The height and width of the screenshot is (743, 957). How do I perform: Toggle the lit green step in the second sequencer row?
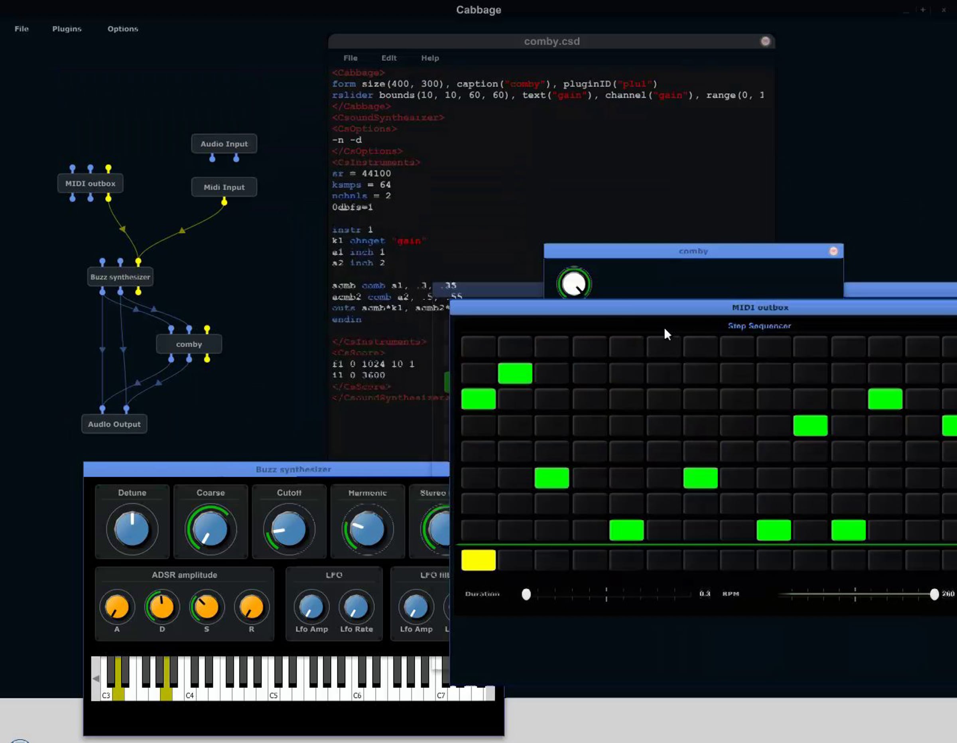[515, 373]
